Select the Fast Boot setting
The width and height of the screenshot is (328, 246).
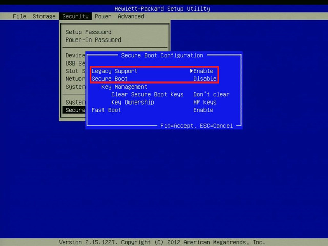click(106, 110)
